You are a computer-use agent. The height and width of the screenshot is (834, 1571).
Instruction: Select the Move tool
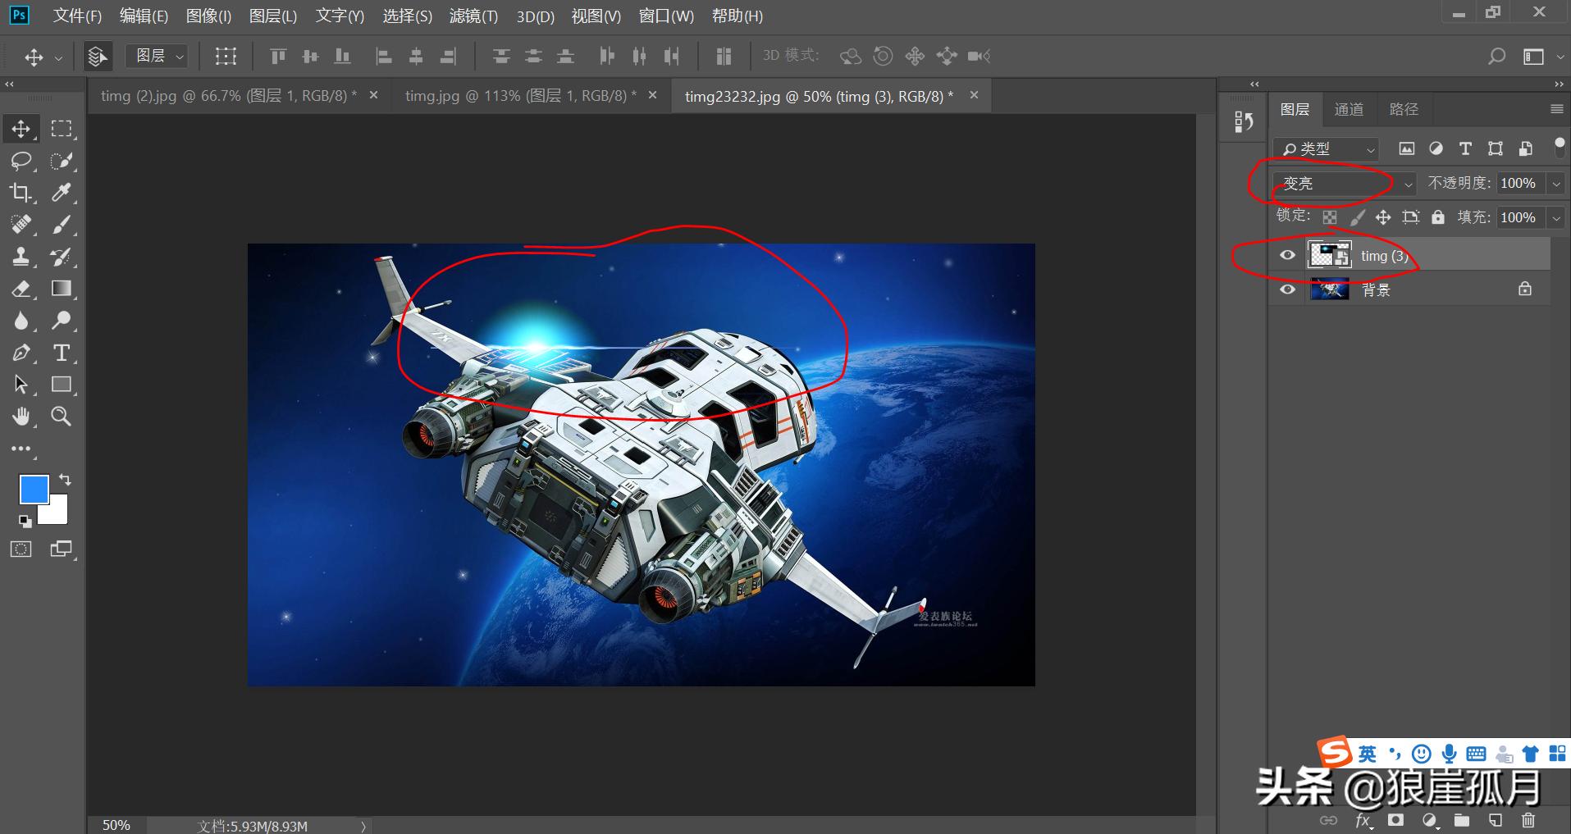click(x=21, y=128)
